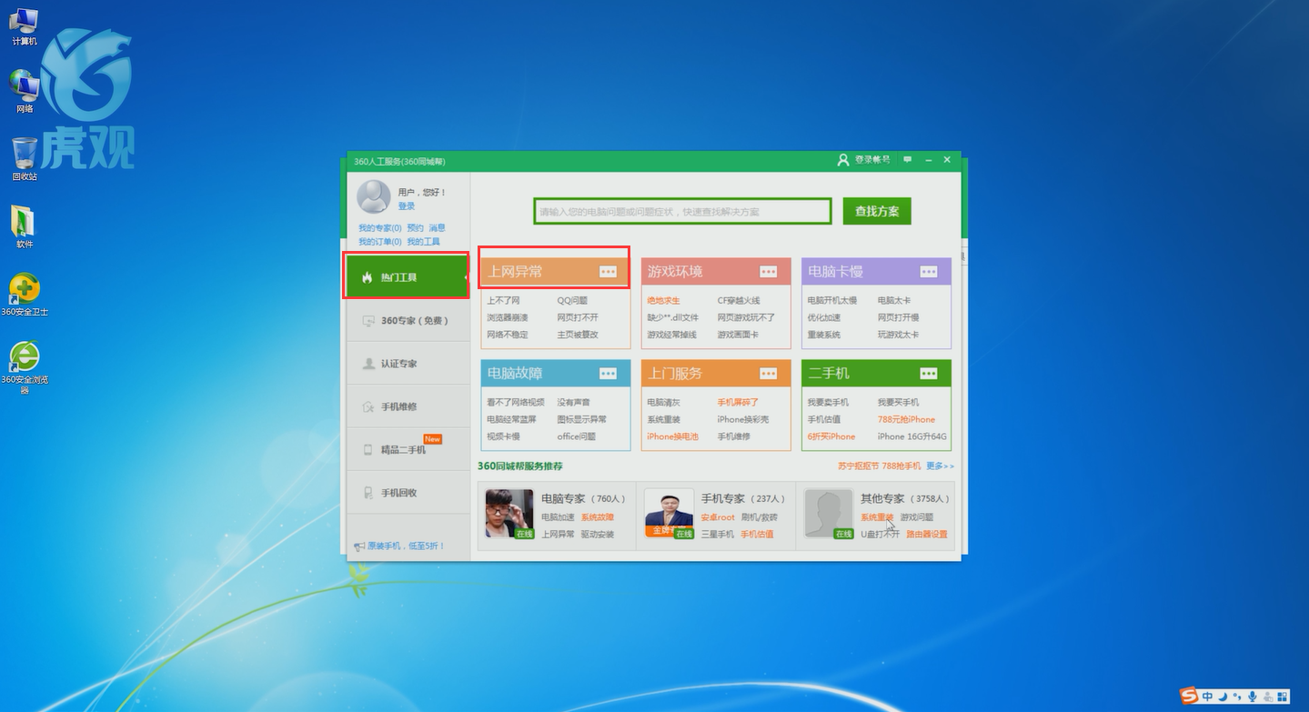Click the grey user account icon in the IME bar

click(x=1267, y=697)
